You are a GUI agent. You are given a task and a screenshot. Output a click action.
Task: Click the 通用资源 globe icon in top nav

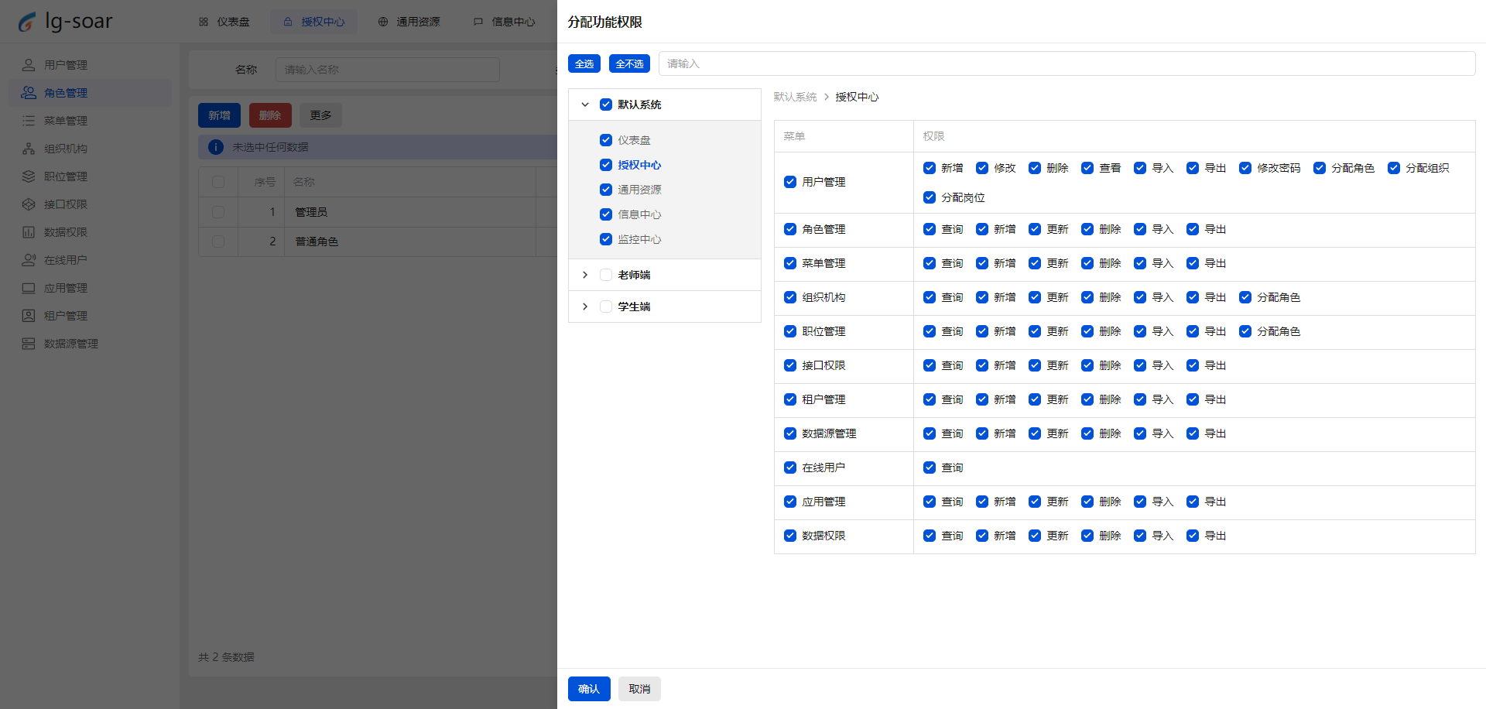point(383,22)
